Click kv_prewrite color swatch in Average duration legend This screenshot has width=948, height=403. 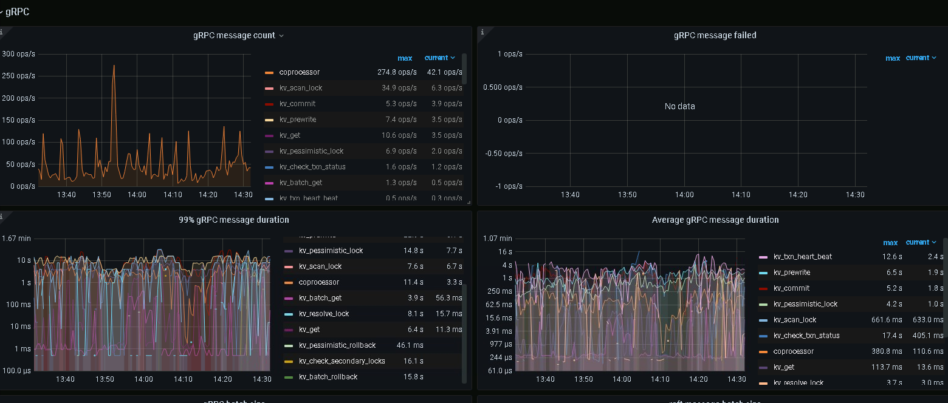coord(763,273)
